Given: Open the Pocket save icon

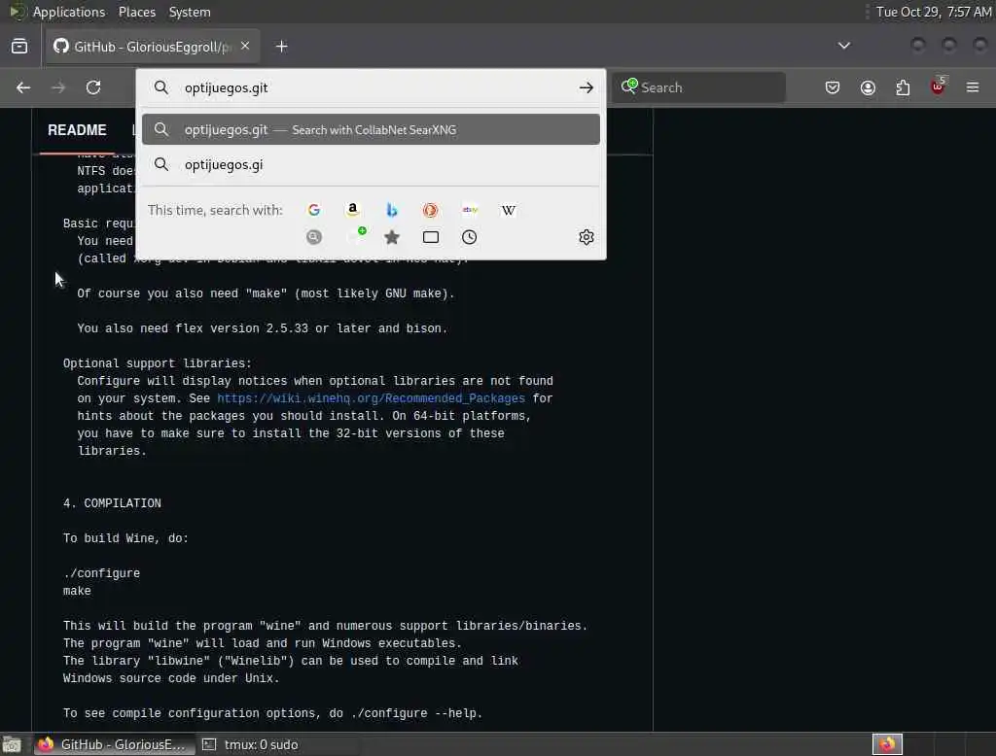Looking at the screenshot, I should click(833, 87).
